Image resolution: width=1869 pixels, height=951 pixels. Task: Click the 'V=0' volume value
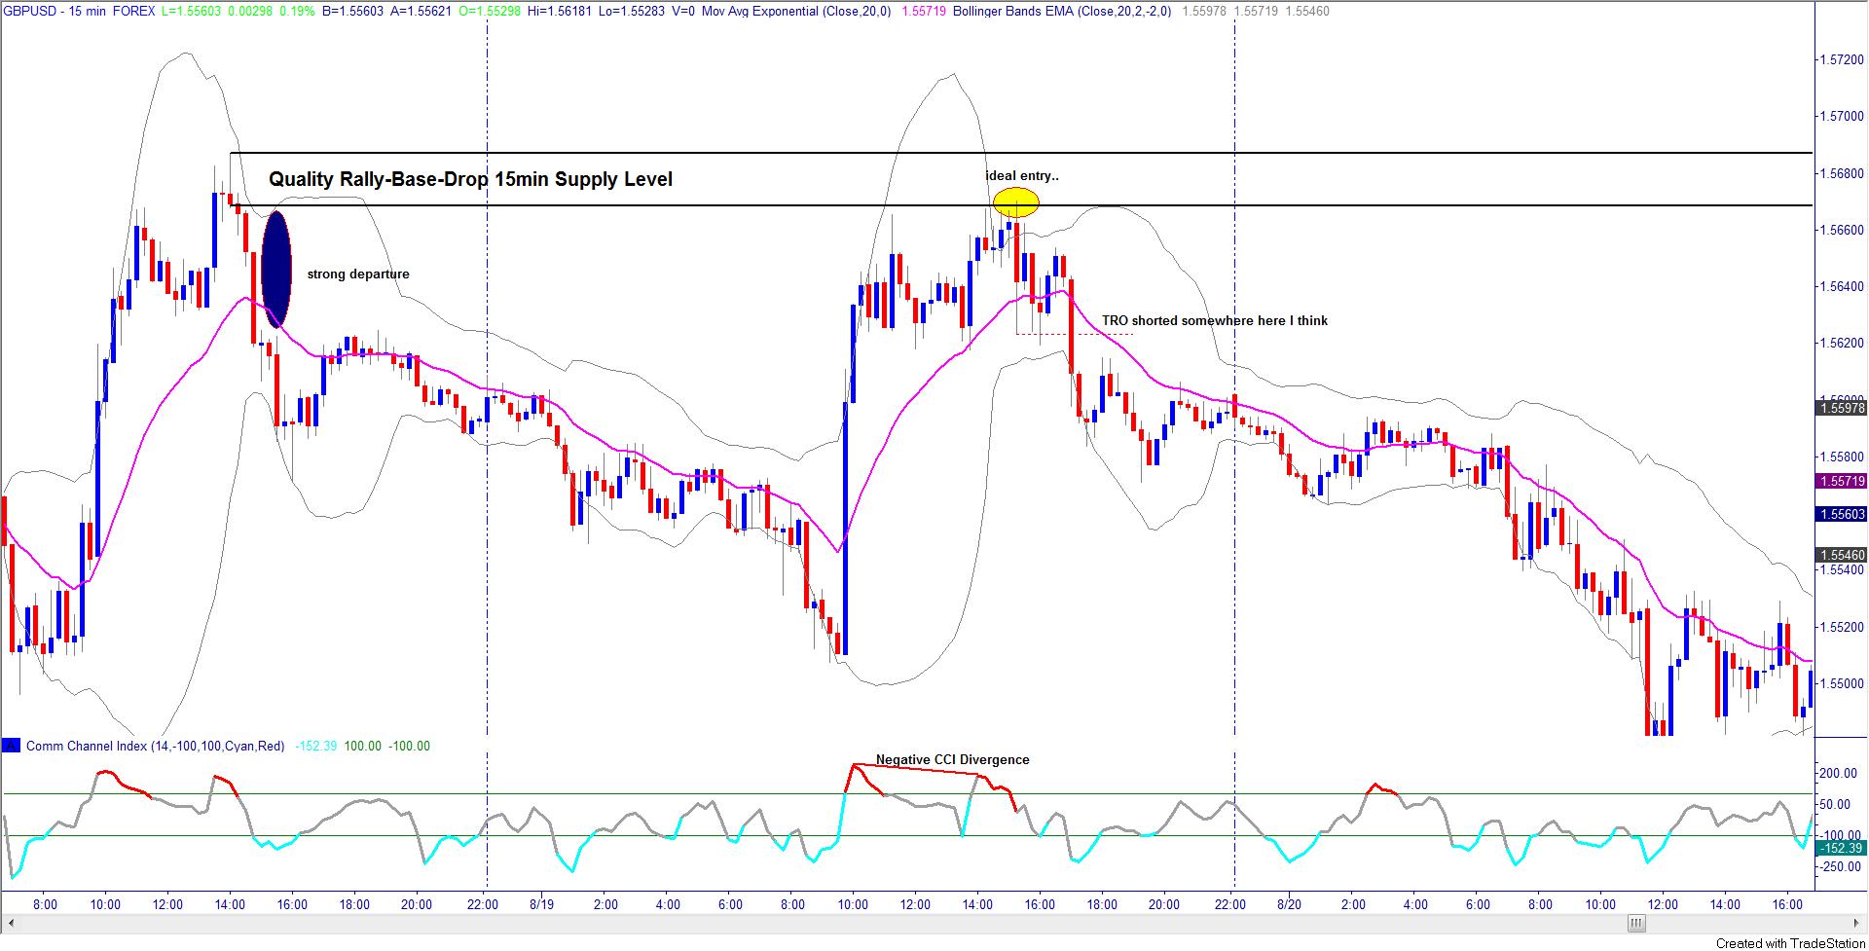683,11
